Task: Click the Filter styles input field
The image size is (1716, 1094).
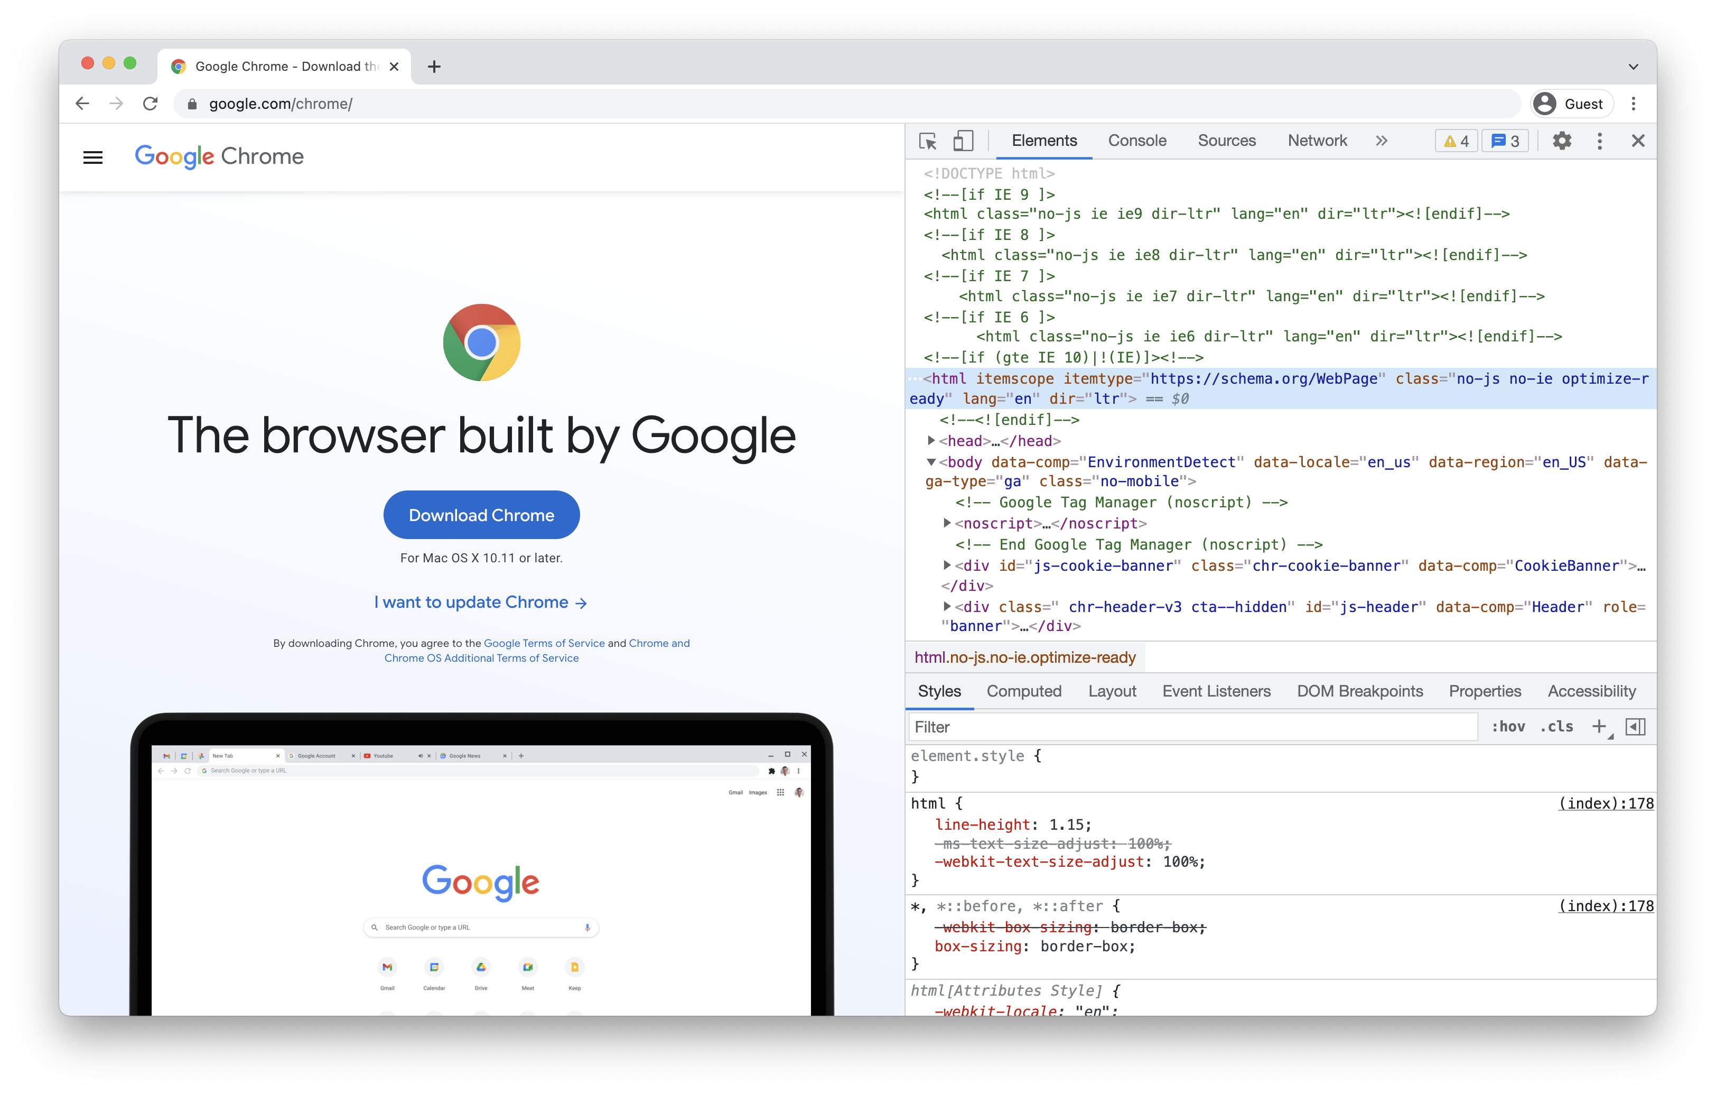Action: pos(1195,727)
